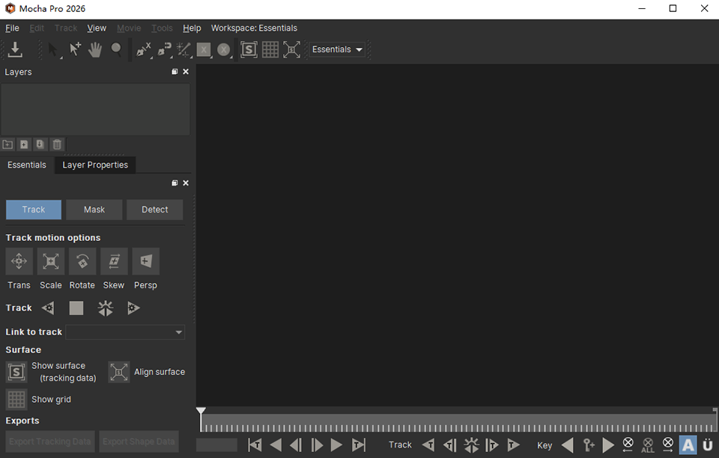Choose the Rectangle X-Spline shape tool

[x=204, y=49]
